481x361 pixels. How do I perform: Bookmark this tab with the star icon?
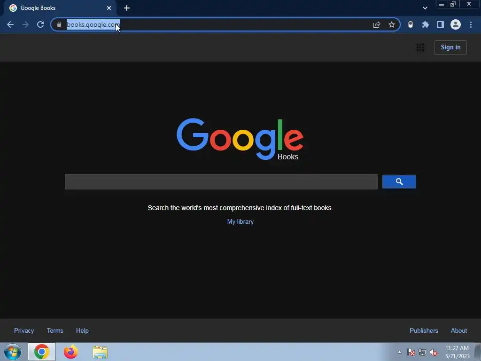(392, 24)
